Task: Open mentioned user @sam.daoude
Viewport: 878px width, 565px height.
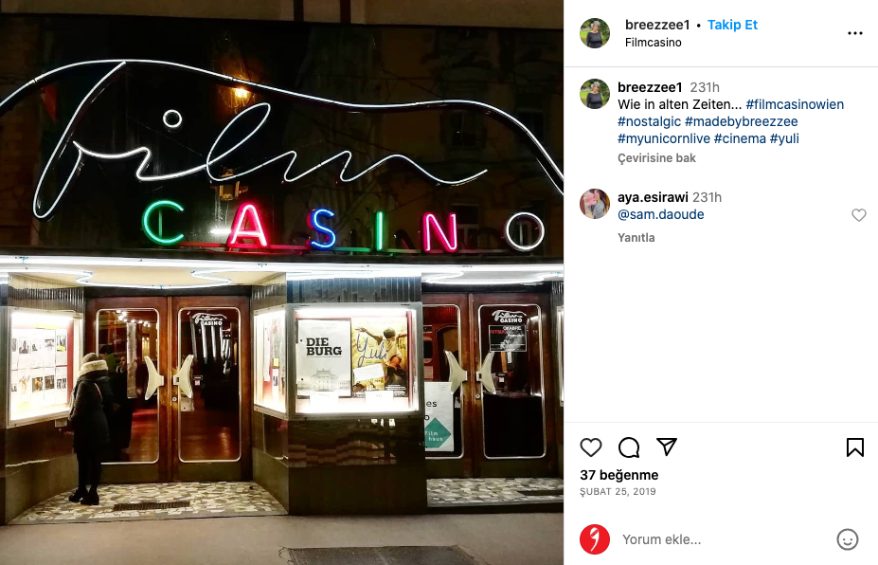Action: pos(661,214)
